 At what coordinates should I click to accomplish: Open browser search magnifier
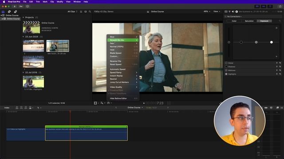coord(90,11)
